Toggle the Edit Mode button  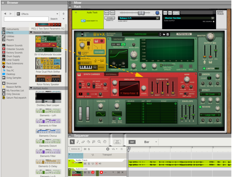click(117, 142)
